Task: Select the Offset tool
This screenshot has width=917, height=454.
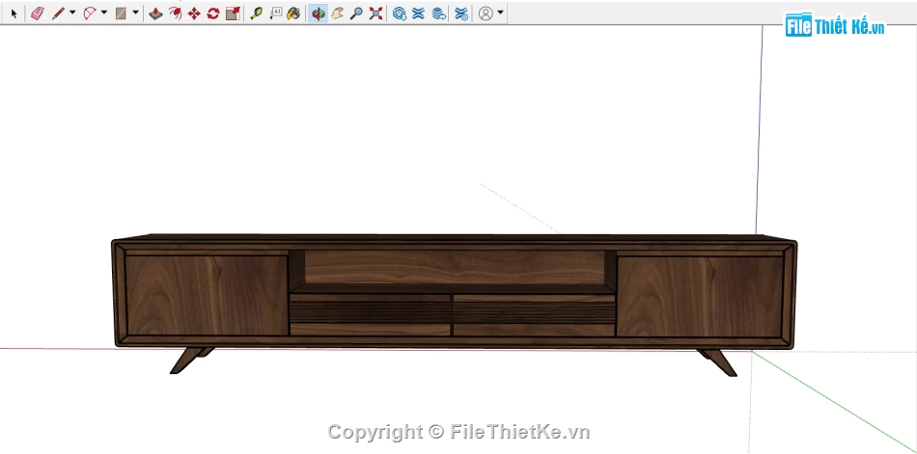Action: pyautogui.click(x=175, y=13)
